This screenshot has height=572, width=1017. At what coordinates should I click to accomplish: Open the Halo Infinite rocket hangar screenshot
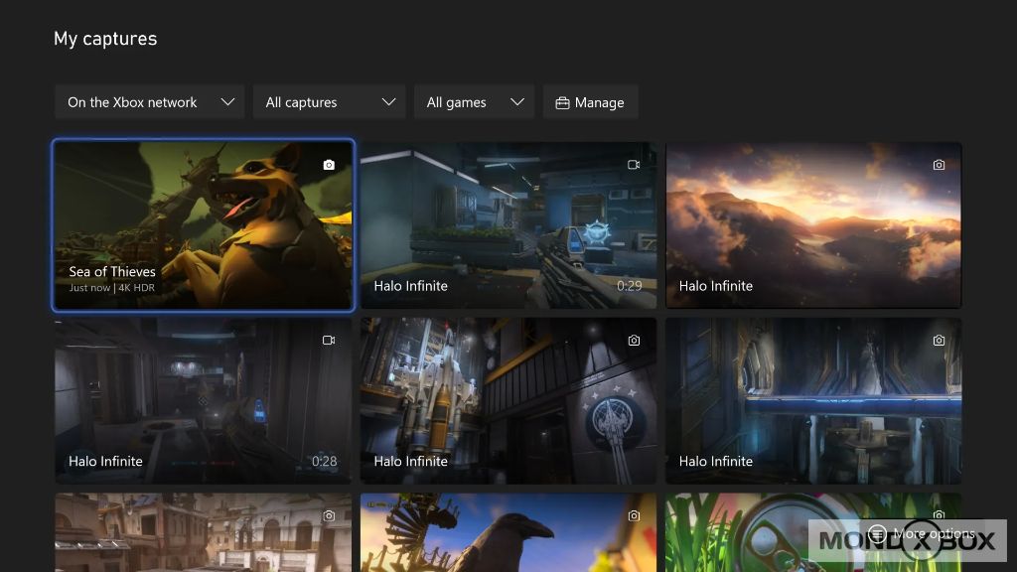coord(508,400)
